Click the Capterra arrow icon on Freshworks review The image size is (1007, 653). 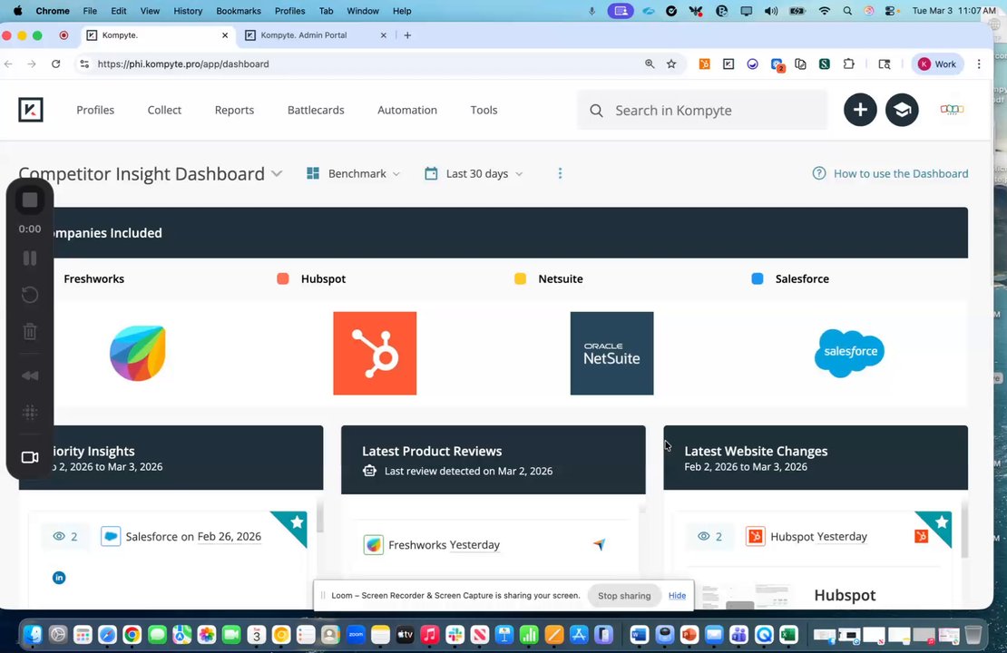pyautogui.click(x=599, y=544)
